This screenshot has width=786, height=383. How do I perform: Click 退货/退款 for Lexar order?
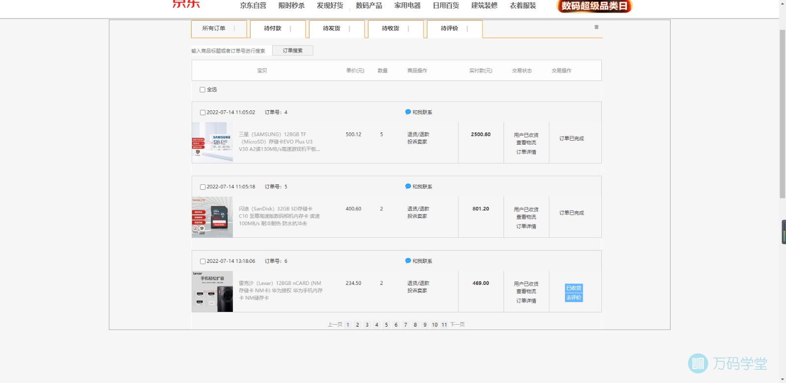418,283
